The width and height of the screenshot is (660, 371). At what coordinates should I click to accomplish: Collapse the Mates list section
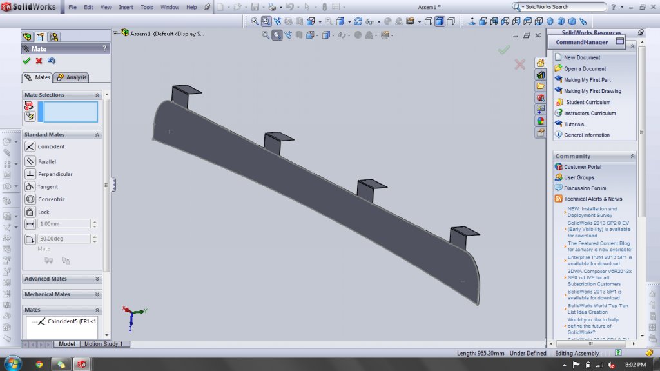[97, 310]
